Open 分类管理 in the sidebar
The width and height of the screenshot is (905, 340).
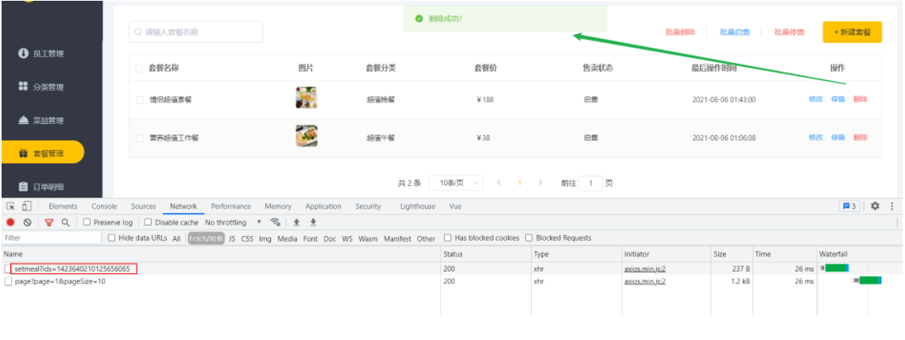point(41,87)
